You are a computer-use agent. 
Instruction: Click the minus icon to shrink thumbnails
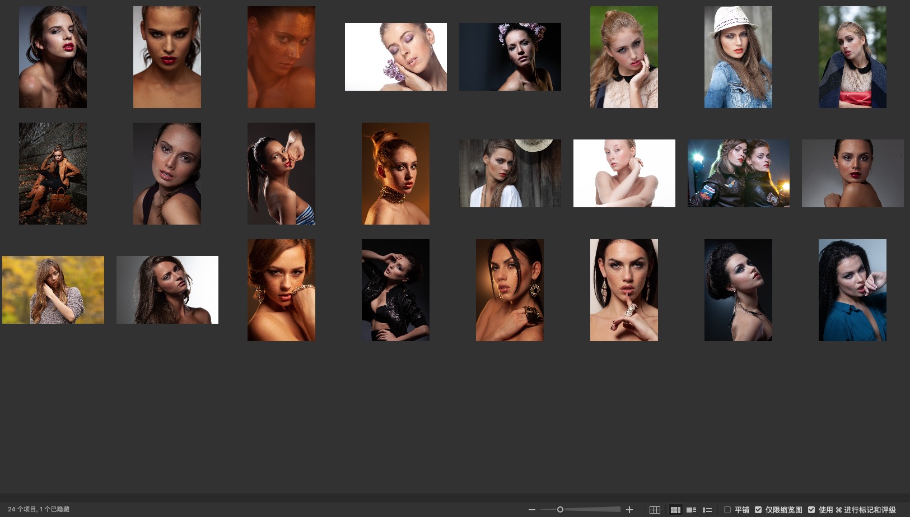pyautogui.click(x=532, y=510)
